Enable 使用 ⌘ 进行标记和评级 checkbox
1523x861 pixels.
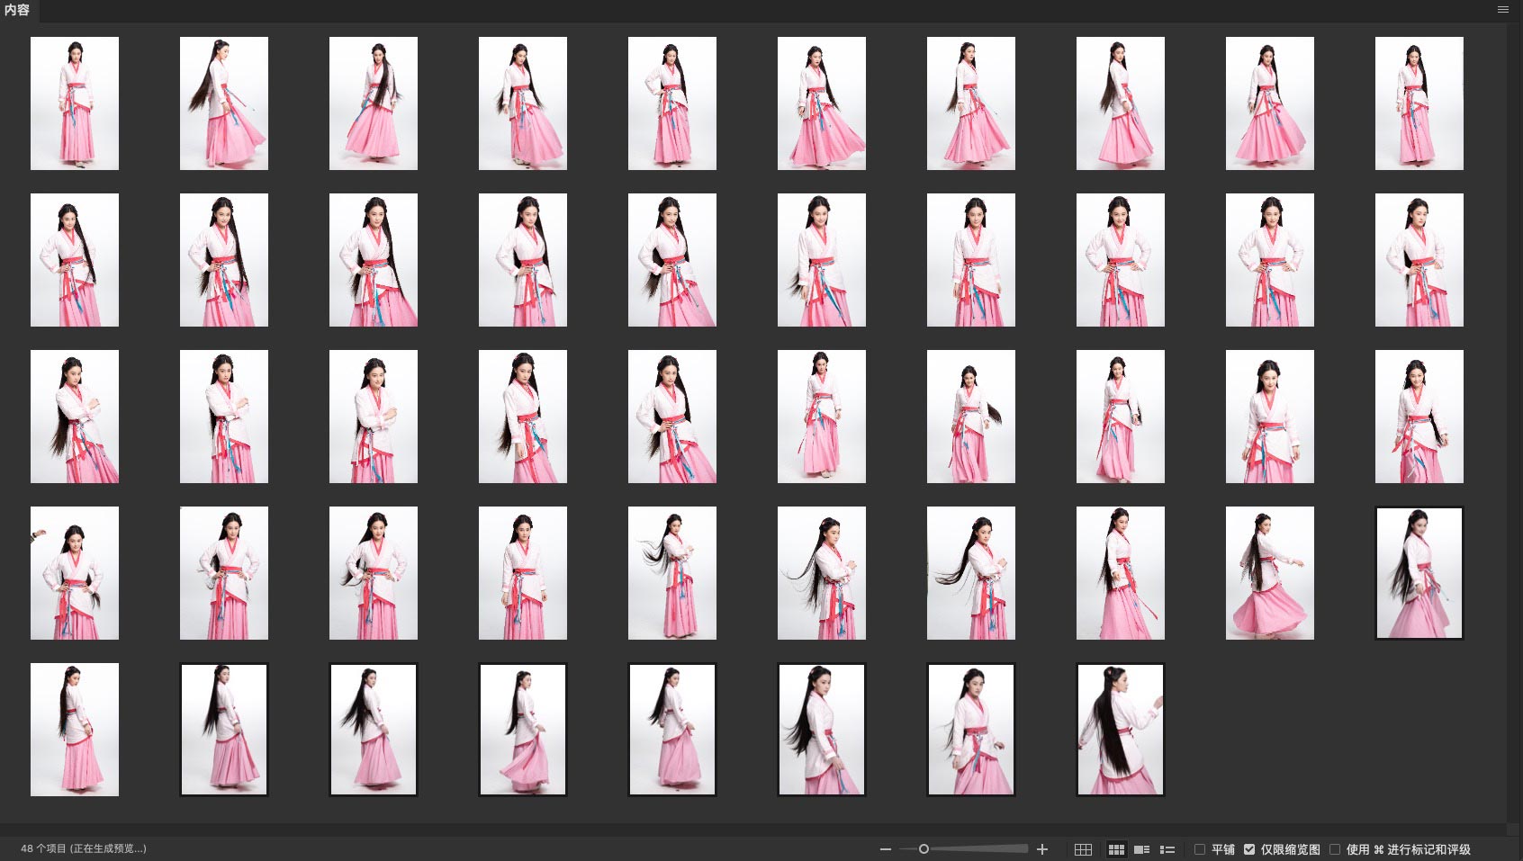click(x=1335, y=849)
